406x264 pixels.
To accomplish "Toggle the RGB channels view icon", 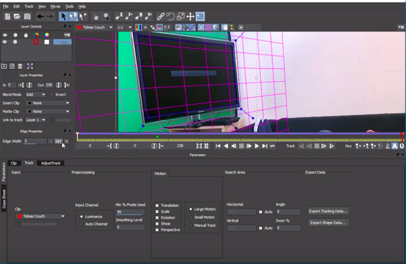I will pyautogui.click(x=138, y=27).
